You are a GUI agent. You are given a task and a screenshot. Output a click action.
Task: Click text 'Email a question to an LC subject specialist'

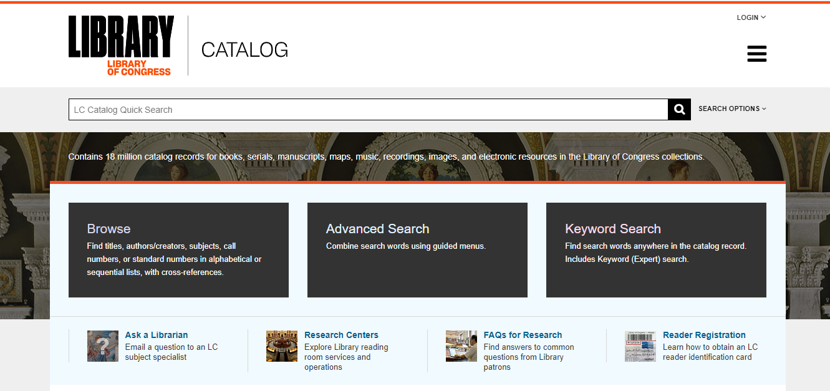point(171,352)
